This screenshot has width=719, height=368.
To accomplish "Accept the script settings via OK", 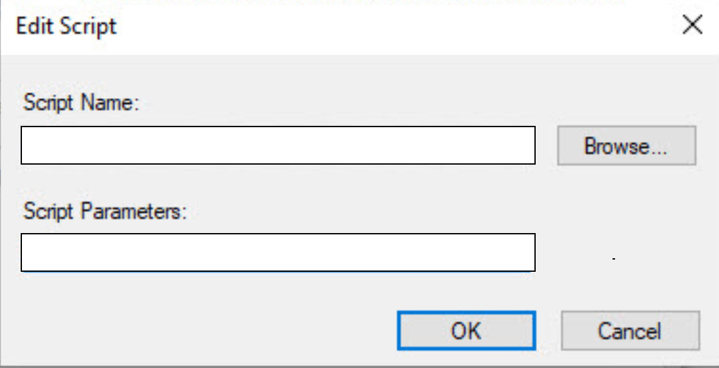I will pyautogui.click(x=466, y=331).
